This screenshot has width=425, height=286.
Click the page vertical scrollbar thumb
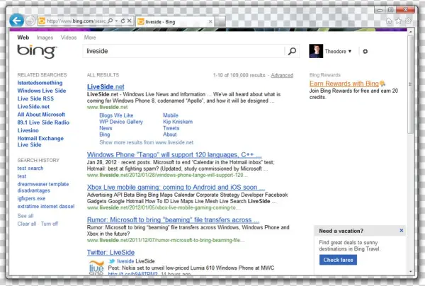click(410, 84)
